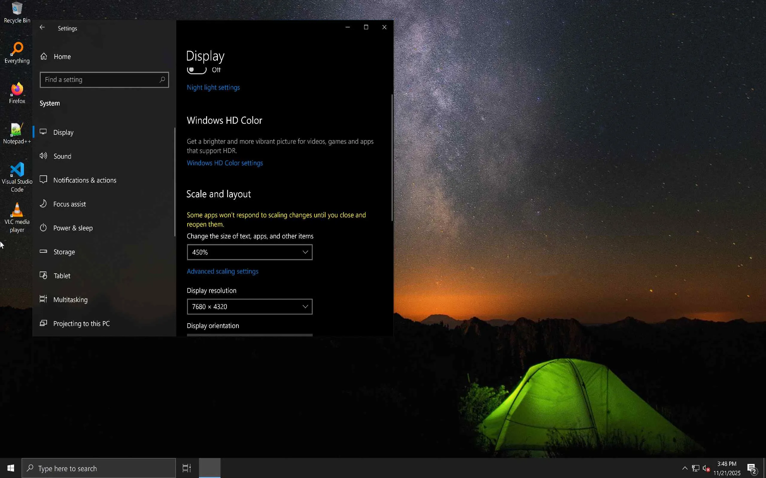This screenshot has width=766, height=478.
Task: Open Home via the house icon
Action: [44, 56]
